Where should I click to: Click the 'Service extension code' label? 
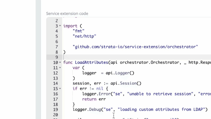(67, 14)
